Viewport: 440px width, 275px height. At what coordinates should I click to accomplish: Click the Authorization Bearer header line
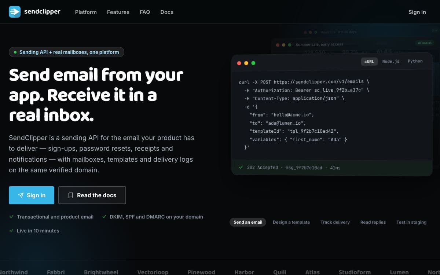point(307,90)
